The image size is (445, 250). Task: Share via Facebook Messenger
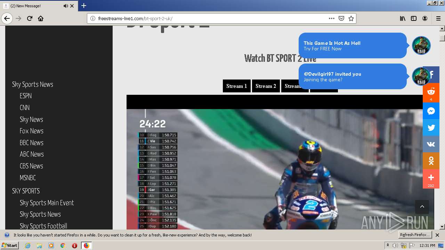pyautogui.click(x=431, y=111)
